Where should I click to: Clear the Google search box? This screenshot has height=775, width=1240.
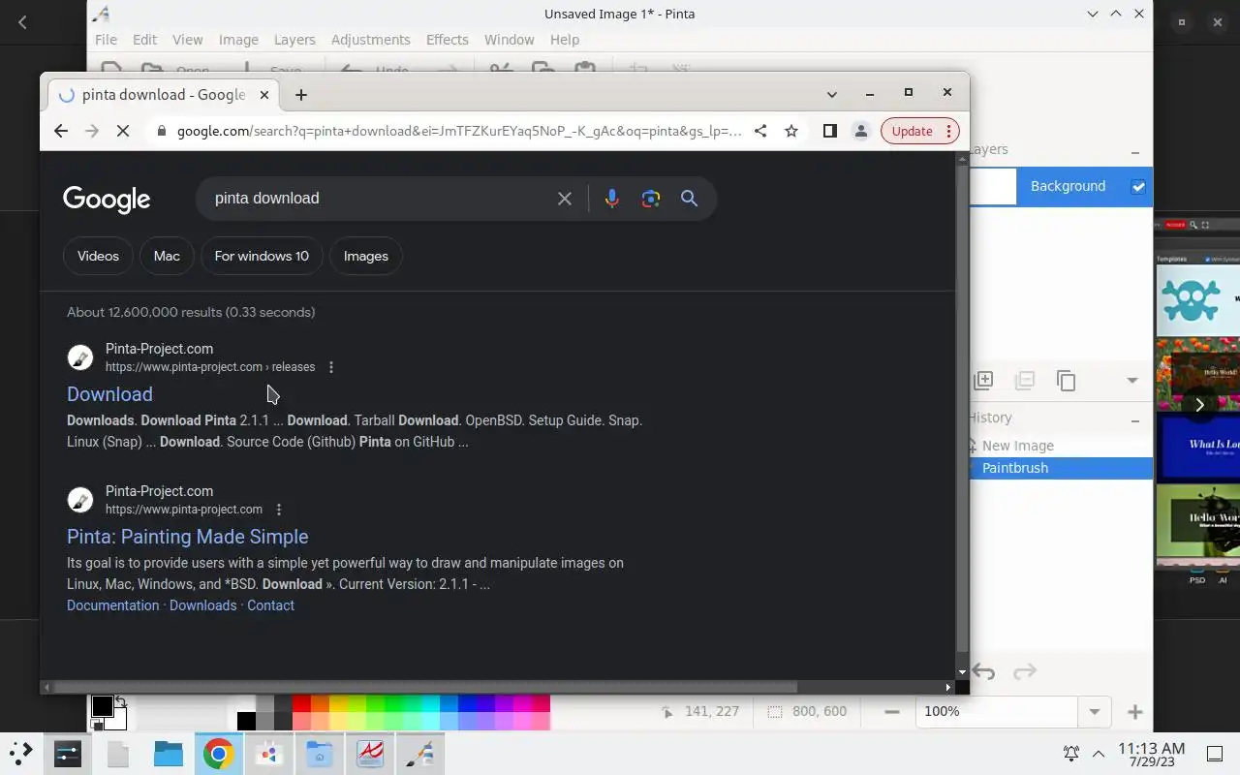point(565,199)
